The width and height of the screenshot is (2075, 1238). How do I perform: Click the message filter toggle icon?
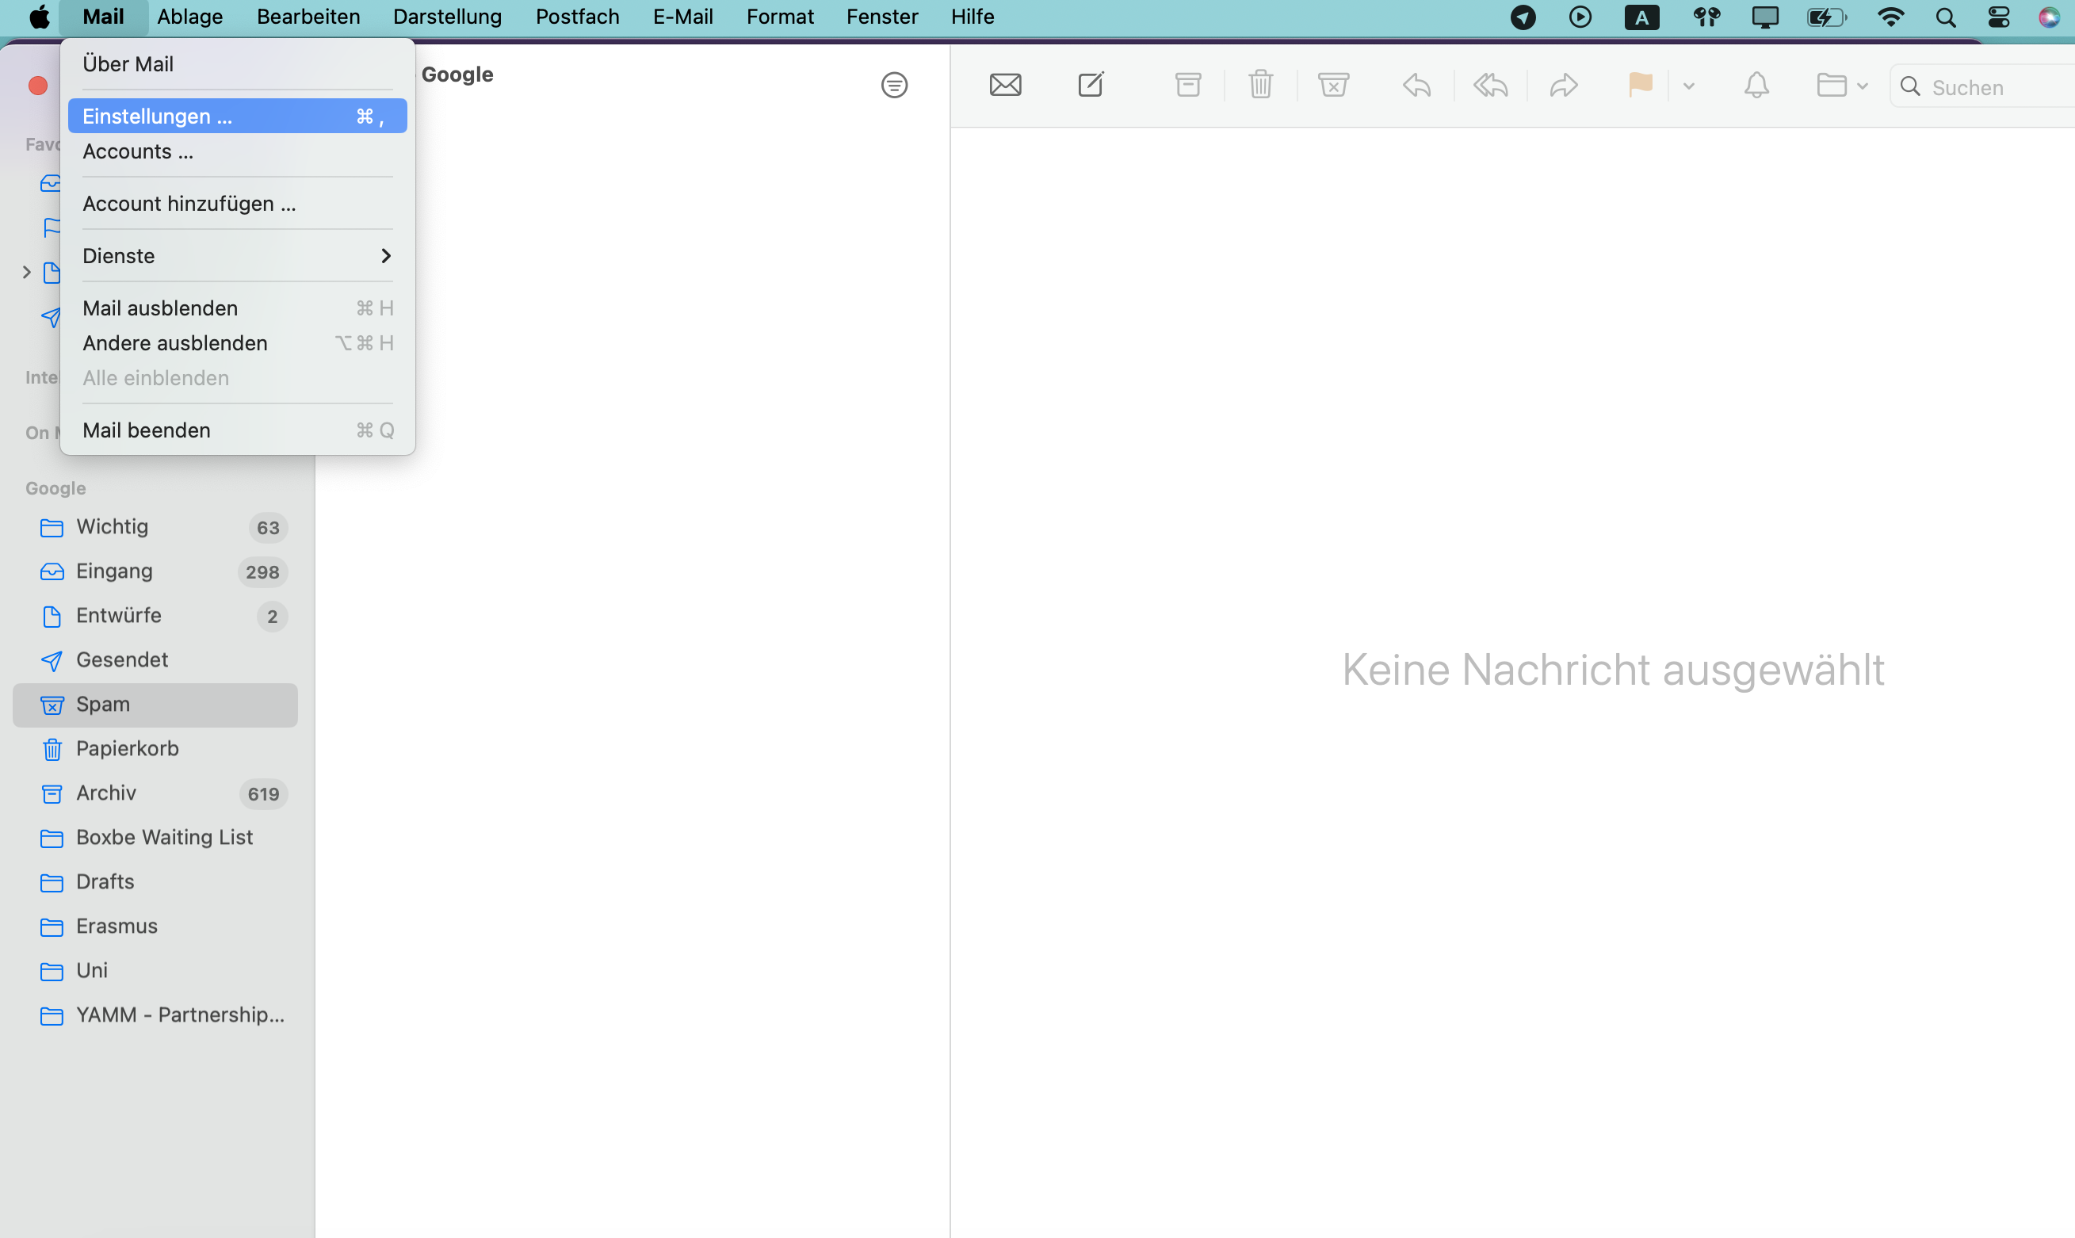tap(896, 84)
